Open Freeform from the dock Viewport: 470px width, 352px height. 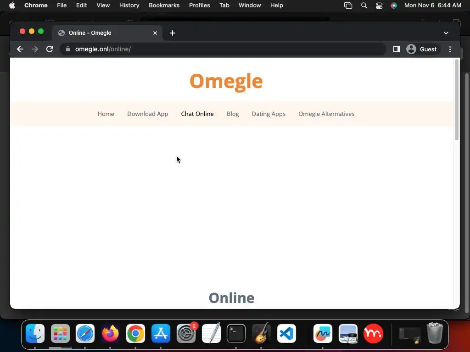(323, 334)
